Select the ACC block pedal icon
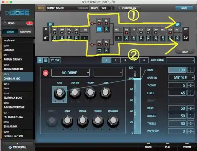The height and width of the screenshot is (151, 197). (x=163, y=38)
